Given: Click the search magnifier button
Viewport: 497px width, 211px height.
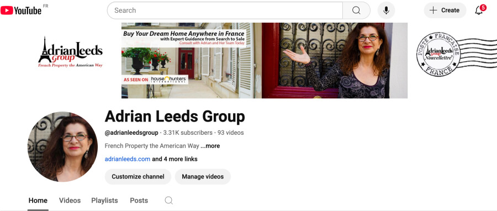Looking at the screenshot, I should tap(356, 10).
